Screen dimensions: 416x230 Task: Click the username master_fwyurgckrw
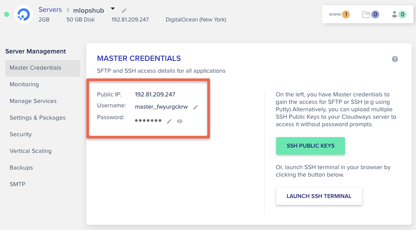point(161,107)
